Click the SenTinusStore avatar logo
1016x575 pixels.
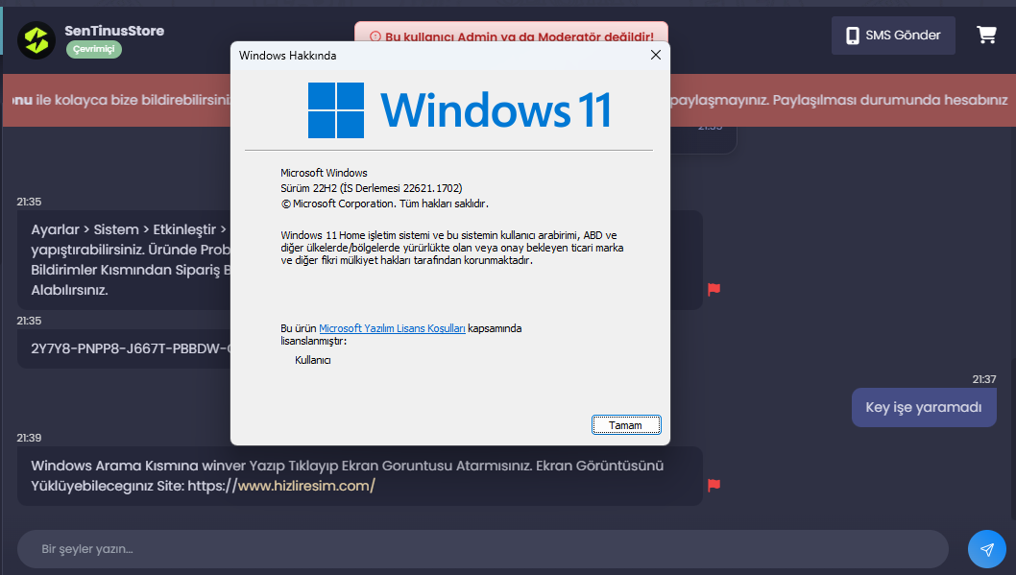[x=36, y=40]
